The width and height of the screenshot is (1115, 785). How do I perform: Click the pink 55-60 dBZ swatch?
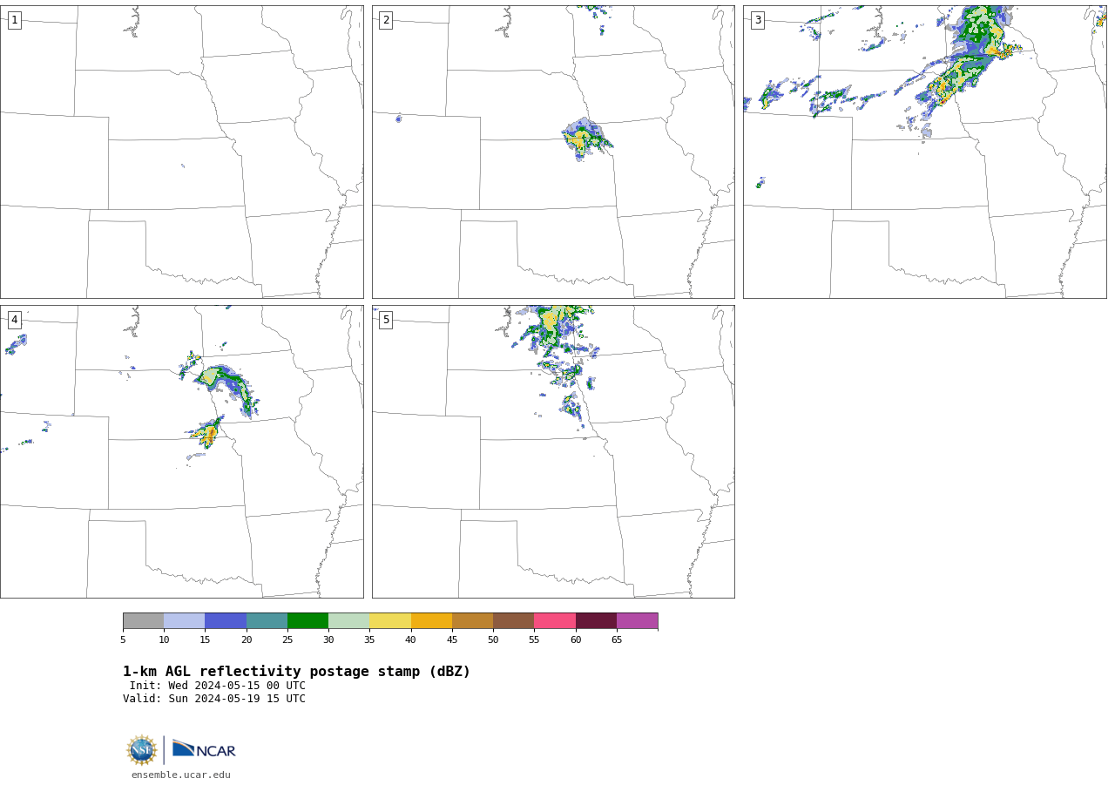[555, 620]
